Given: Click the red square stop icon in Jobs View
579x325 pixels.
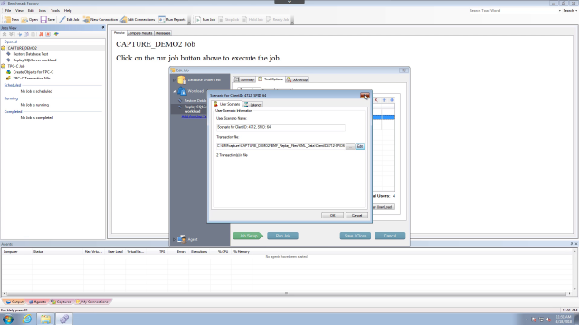Looking at the screenshot, I should coord(48,34).
